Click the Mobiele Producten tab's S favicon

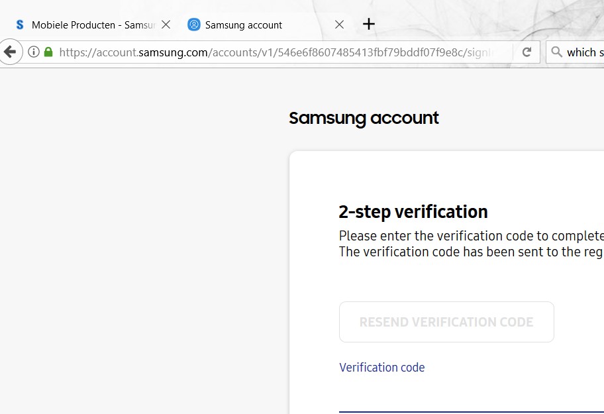[x=19, y=25]
